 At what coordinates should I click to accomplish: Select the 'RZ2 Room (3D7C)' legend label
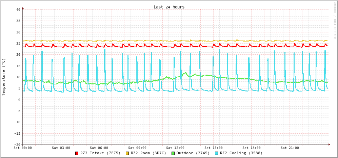point(148,153)
